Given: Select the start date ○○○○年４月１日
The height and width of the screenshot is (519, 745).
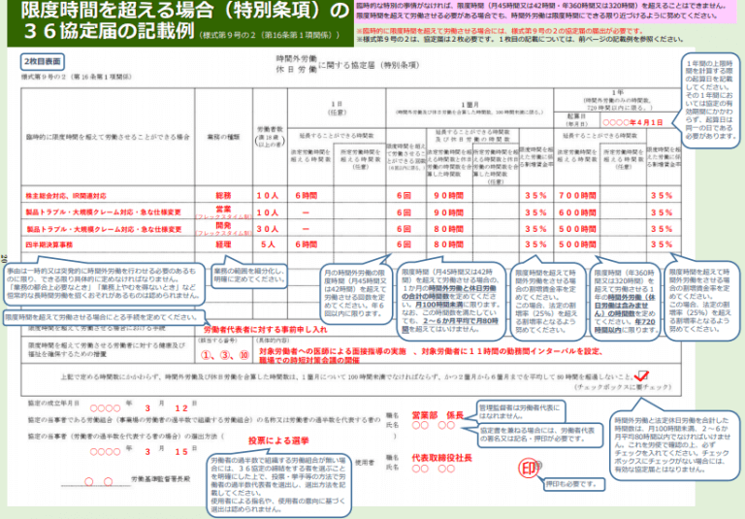Looking at the screenshot, I should [x=632, y=122].
